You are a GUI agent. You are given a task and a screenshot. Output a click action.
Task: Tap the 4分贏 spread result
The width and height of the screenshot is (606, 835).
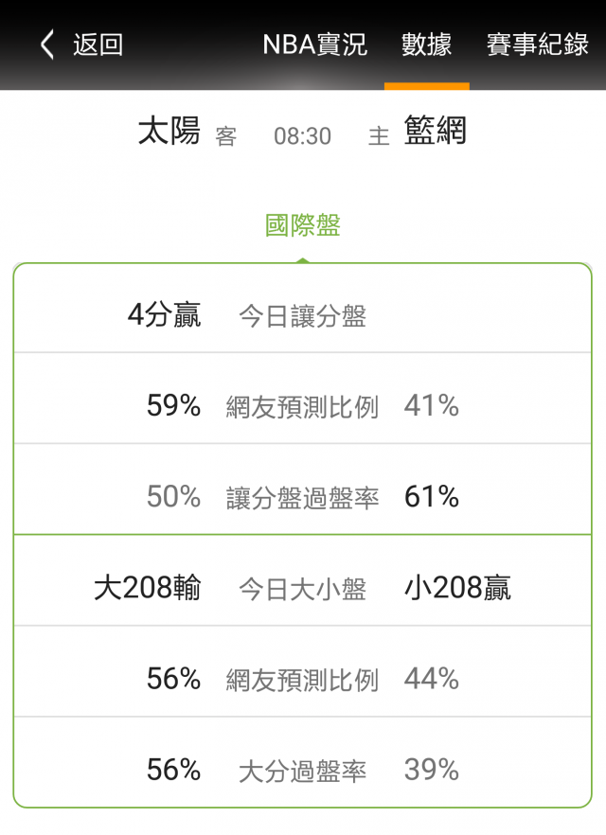click(x=164, y=315)
